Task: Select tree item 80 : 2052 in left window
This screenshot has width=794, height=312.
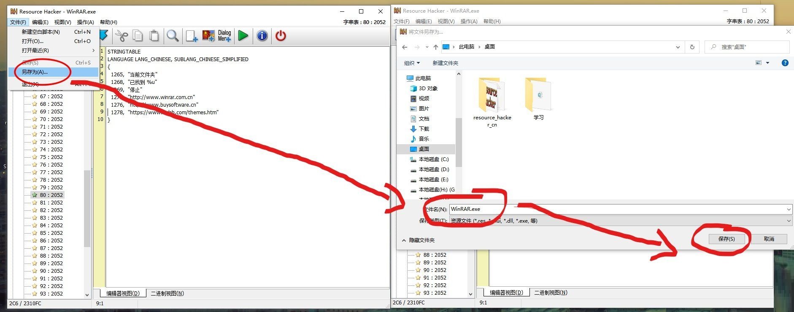Action: (47, 195)
